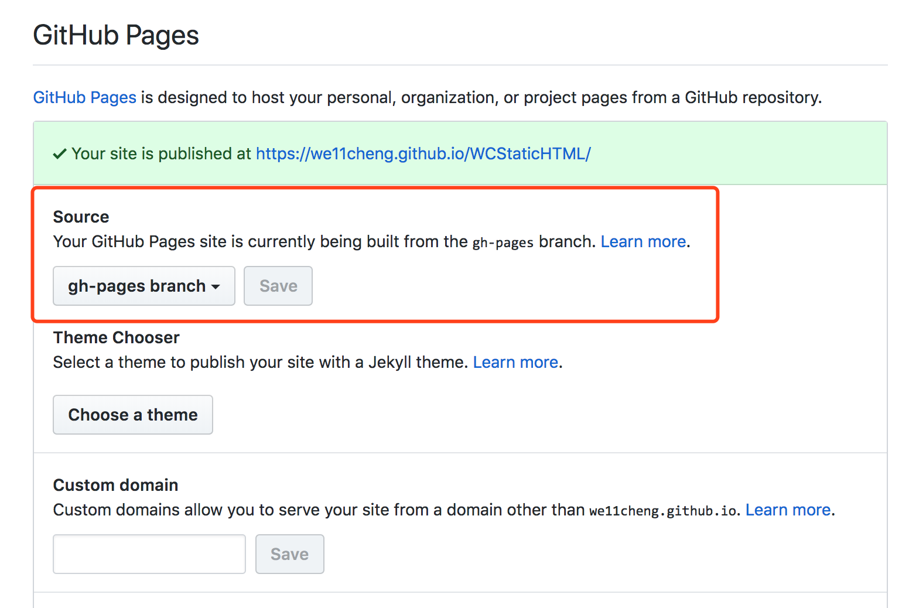Click the 'Your site is published at' text
Viewport: 909px width, 608px height.
click(x=161, y=153)
